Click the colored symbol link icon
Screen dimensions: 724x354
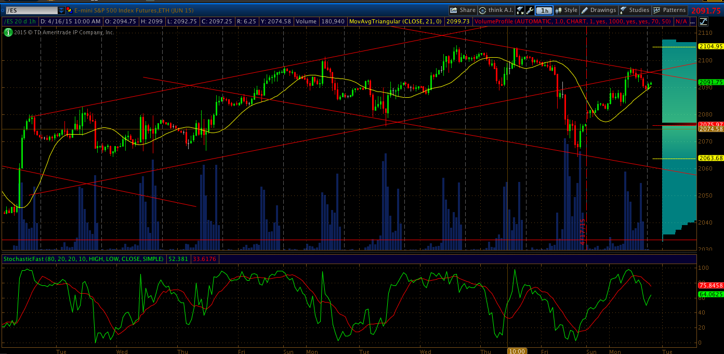70,10
